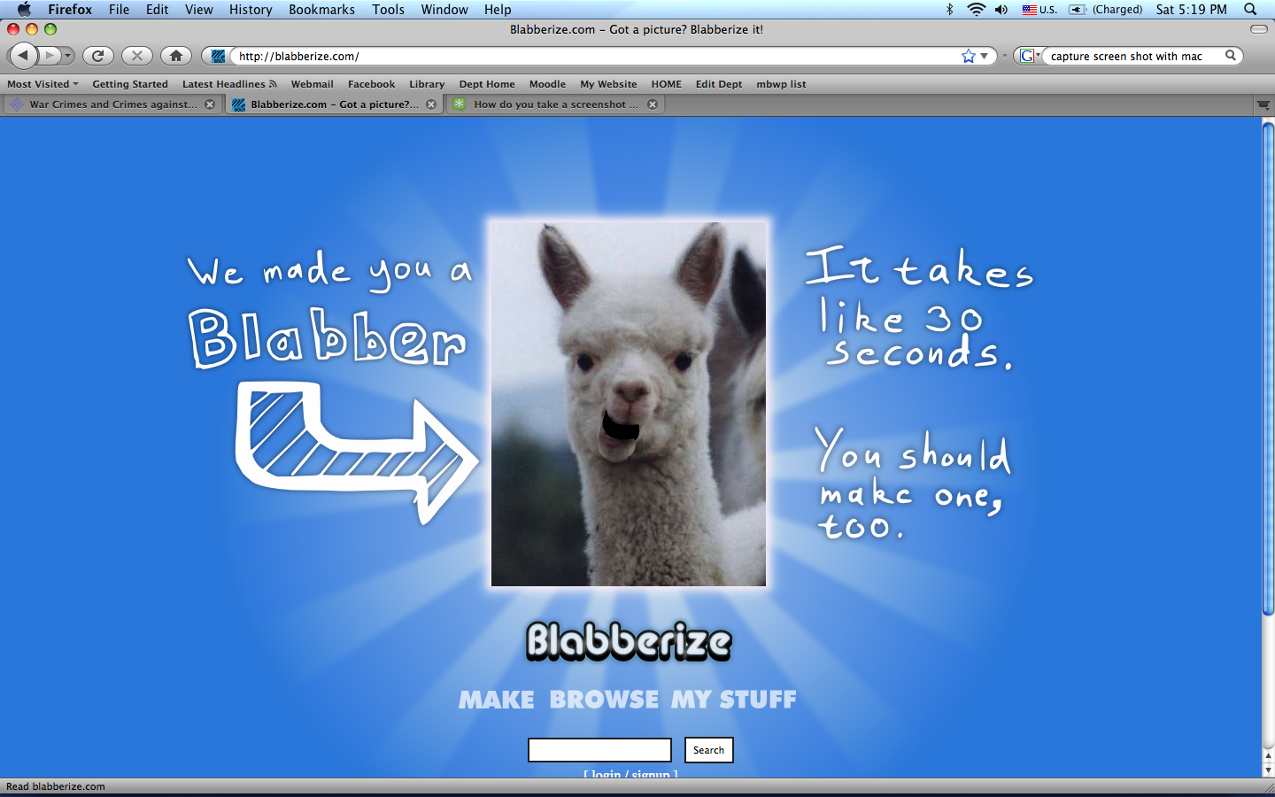Bookmark this page with the star icon
Image resolution: width=1275 pixels, height=797 pixels.
(x=969, y=56)
